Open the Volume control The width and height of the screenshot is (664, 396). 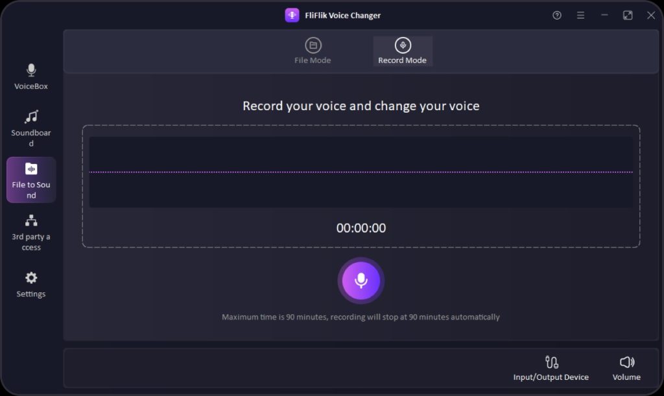click(x=626, y=368)
